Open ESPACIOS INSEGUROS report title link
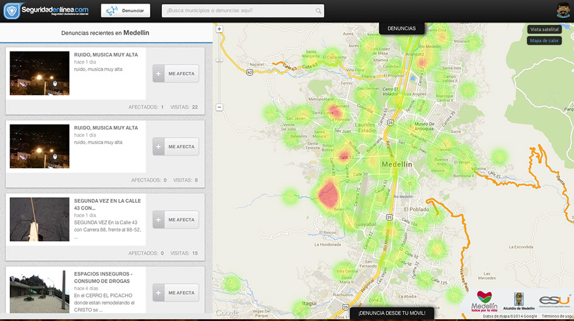 (103, 274)
